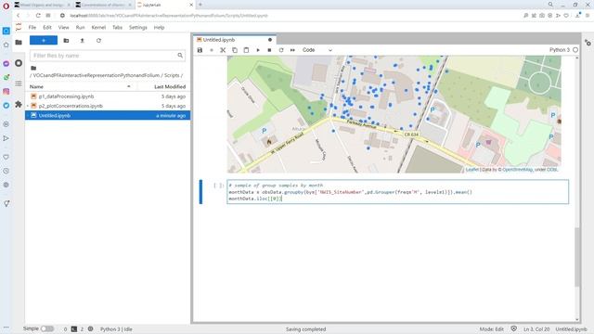This screenshot has height=334, width=594.
Task: Create a new folder icon
Action: tap(66, 41)
